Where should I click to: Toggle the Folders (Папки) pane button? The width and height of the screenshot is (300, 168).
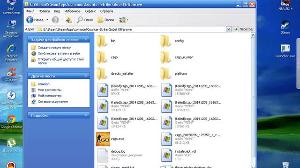coord(105,20)
